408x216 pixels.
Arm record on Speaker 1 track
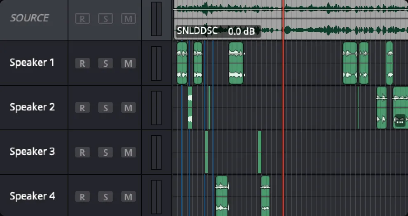[82, 63]
